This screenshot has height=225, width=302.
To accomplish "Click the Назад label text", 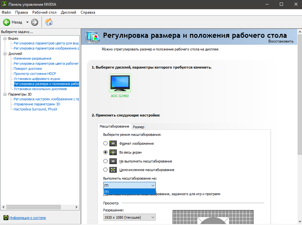I will pos(17,22).
